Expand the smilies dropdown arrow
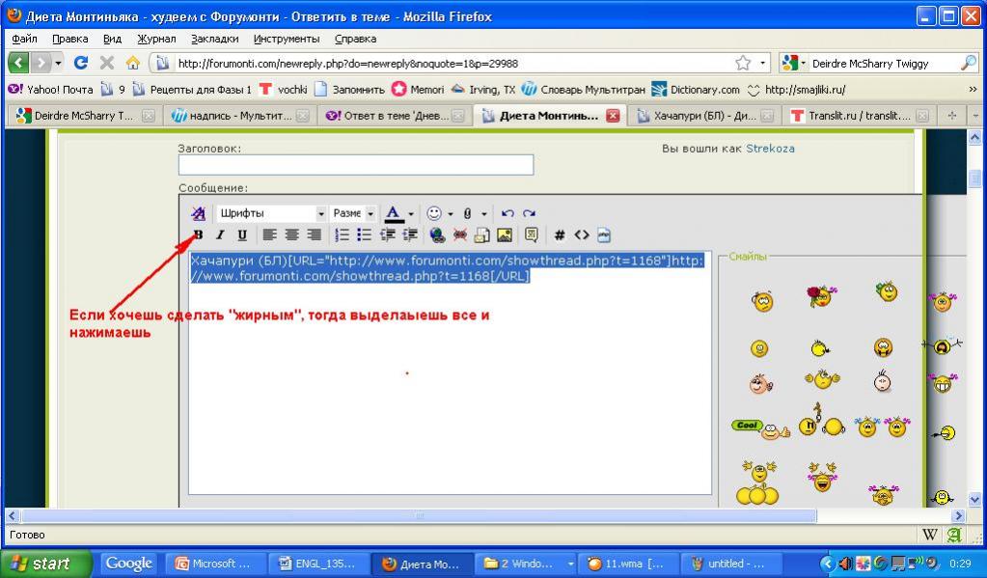Viewport: 987px width, 578px height. coord(450,214)
